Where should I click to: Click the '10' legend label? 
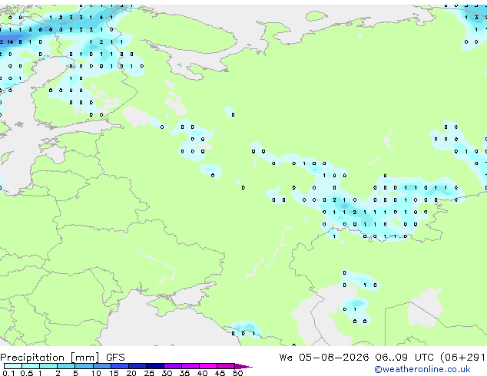point(96,373)
